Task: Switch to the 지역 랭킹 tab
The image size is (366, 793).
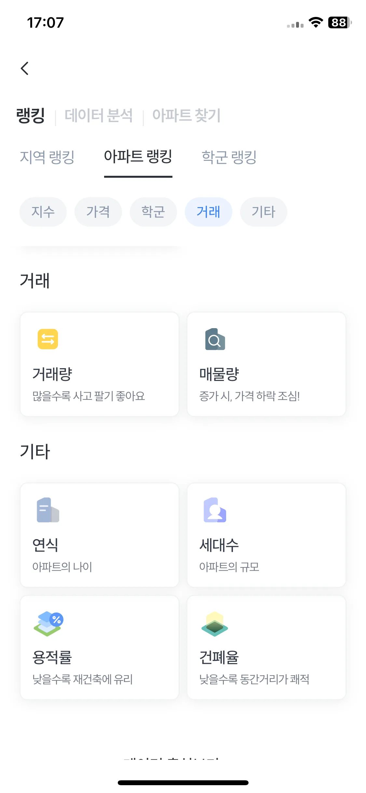Action: click(x=47, y=157)
